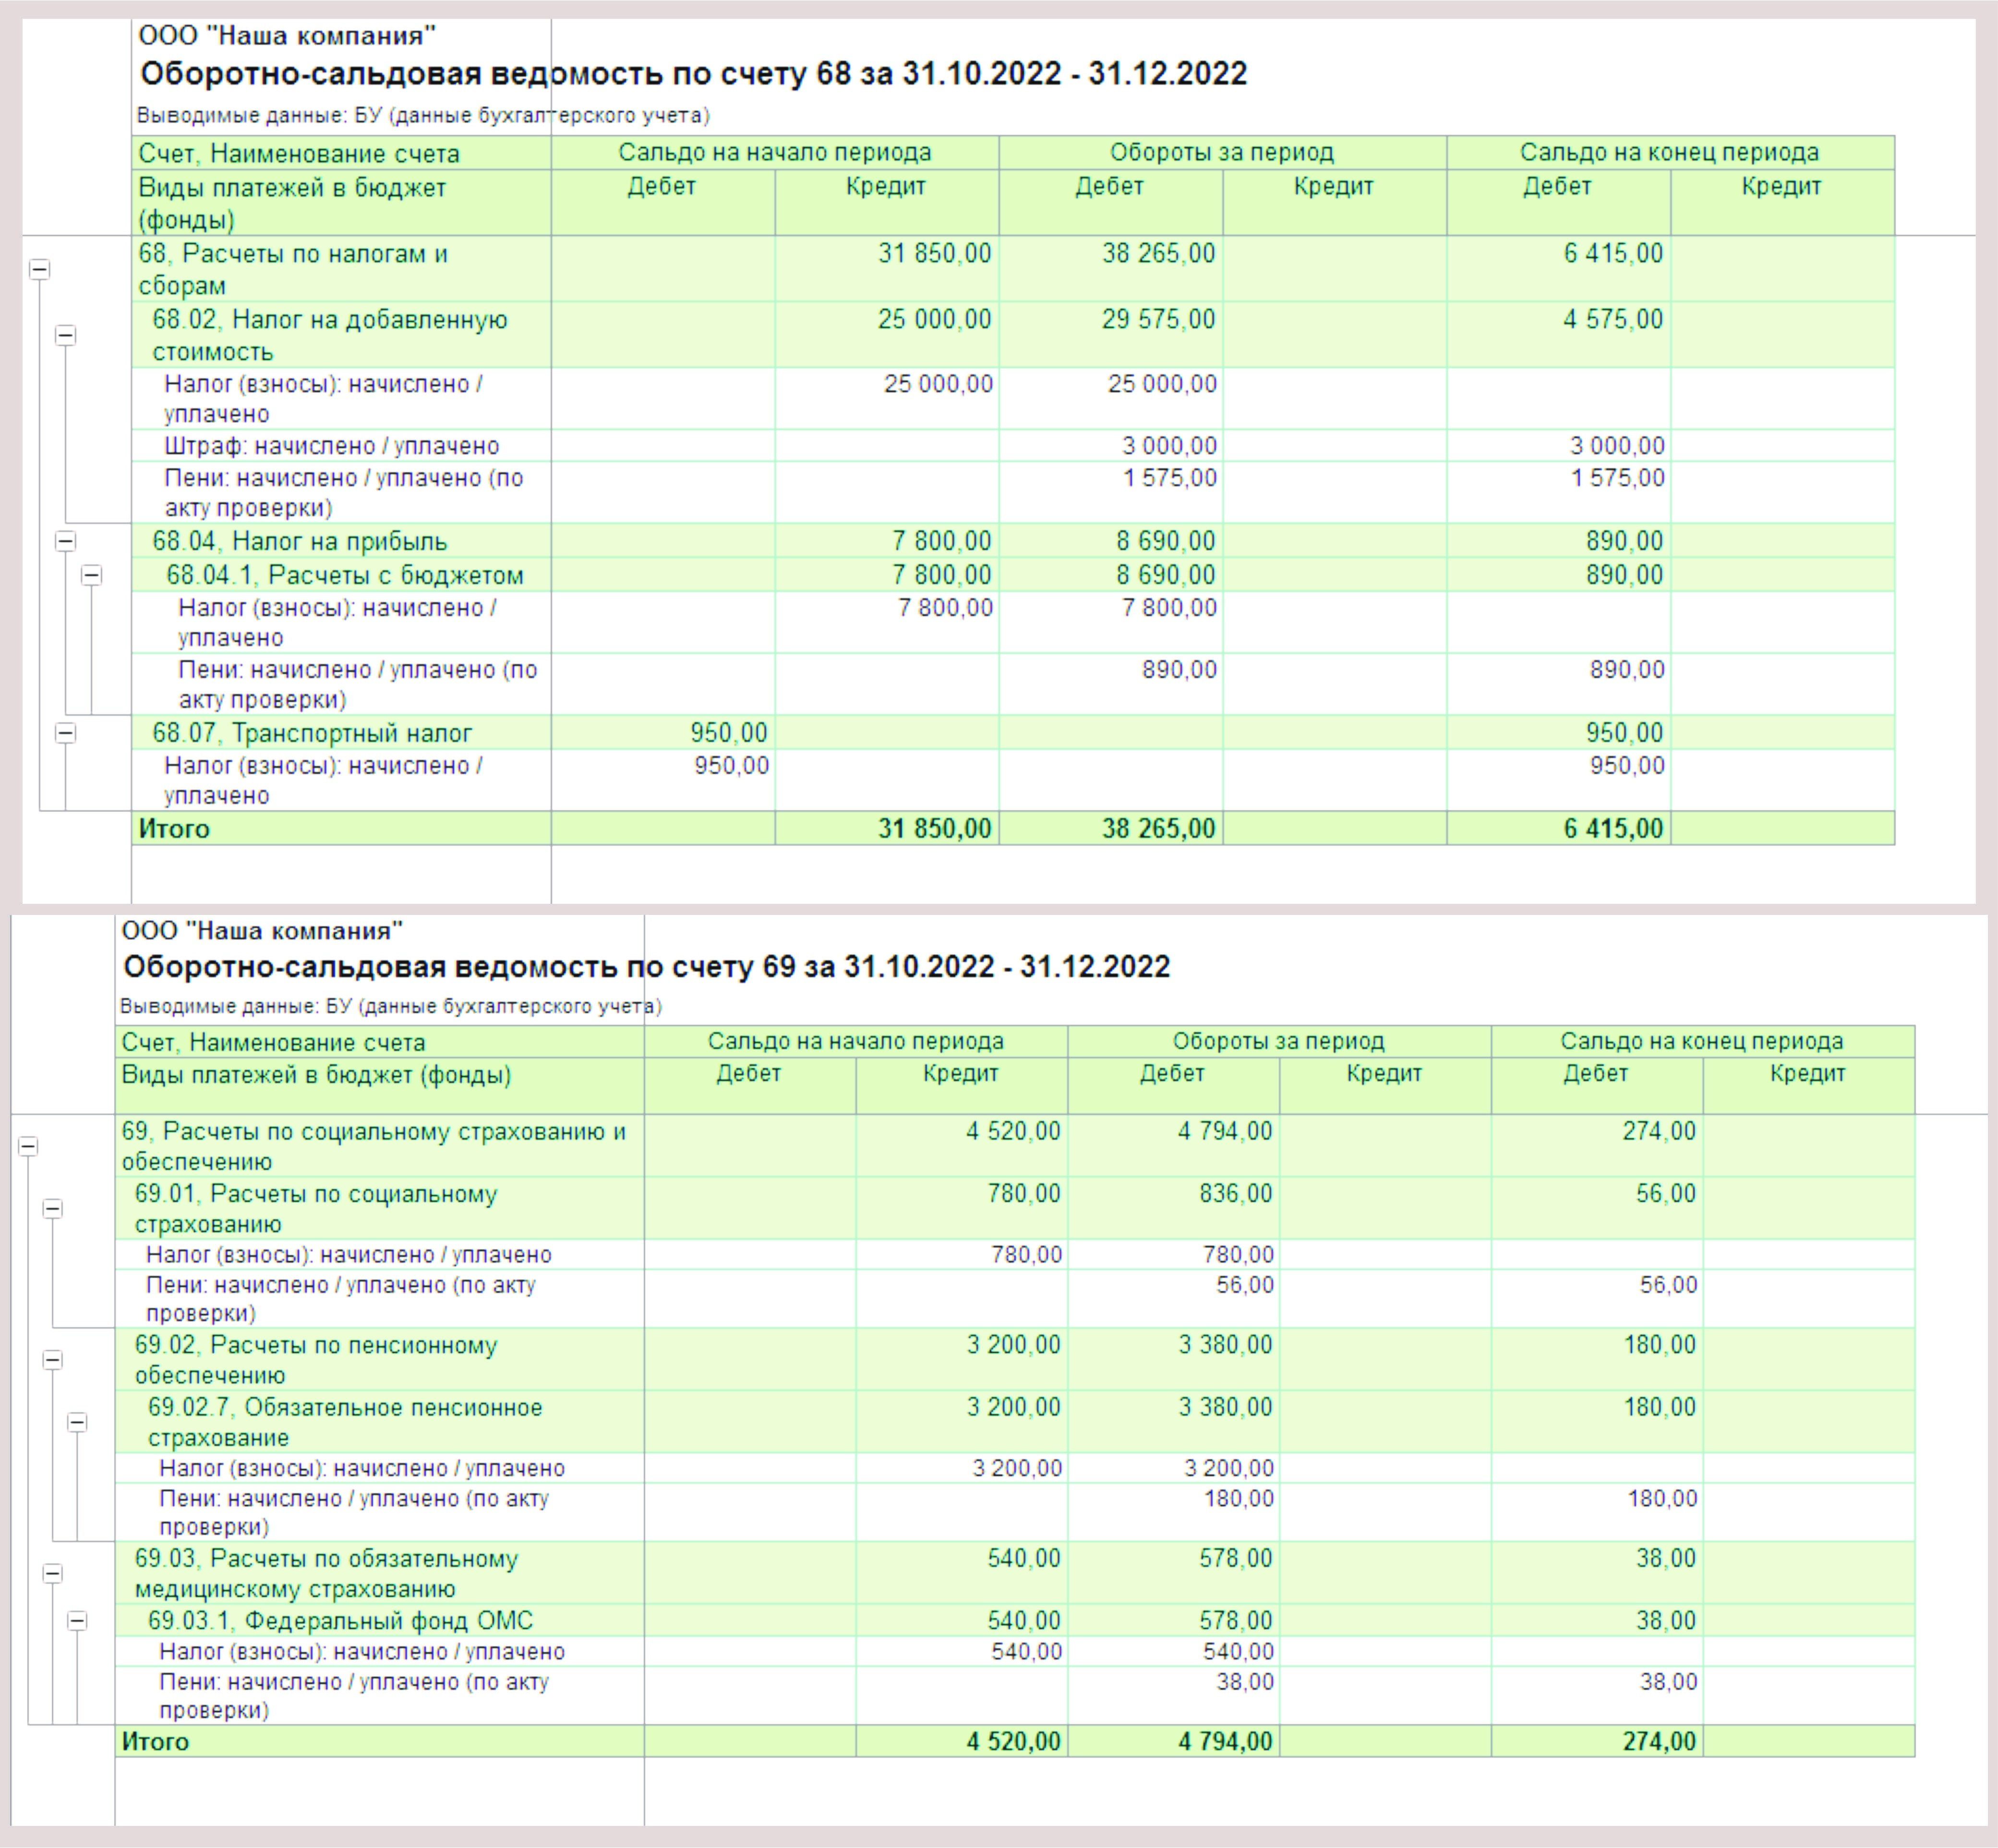The height and width of the screenshot is (1848, 1998).
Task: Click 'Обороты за период' header in account 68 report
Action: pyautogui.click(x=1222, y=152)
